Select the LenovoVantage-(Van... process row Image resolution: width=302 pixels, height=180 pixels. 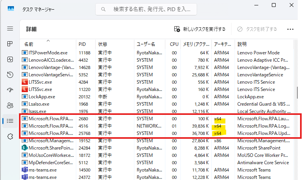click(157, 67)
